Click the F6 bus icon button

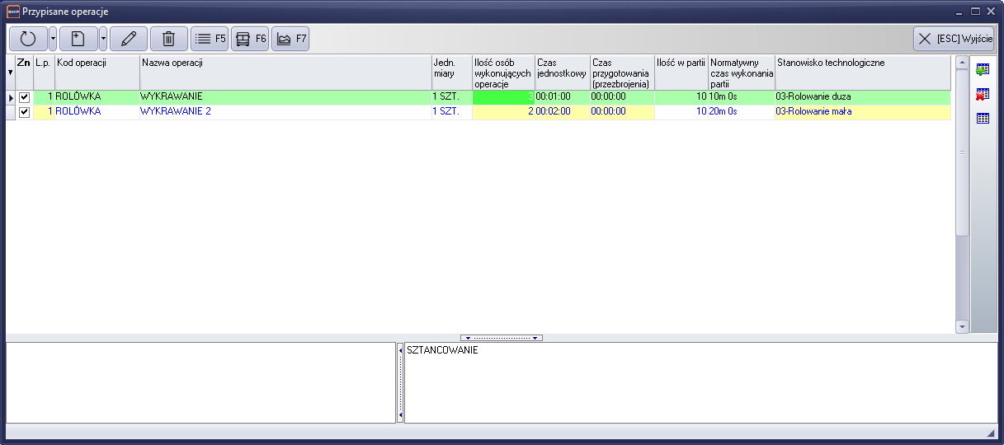pyautogui.click(x=250, y=39)
